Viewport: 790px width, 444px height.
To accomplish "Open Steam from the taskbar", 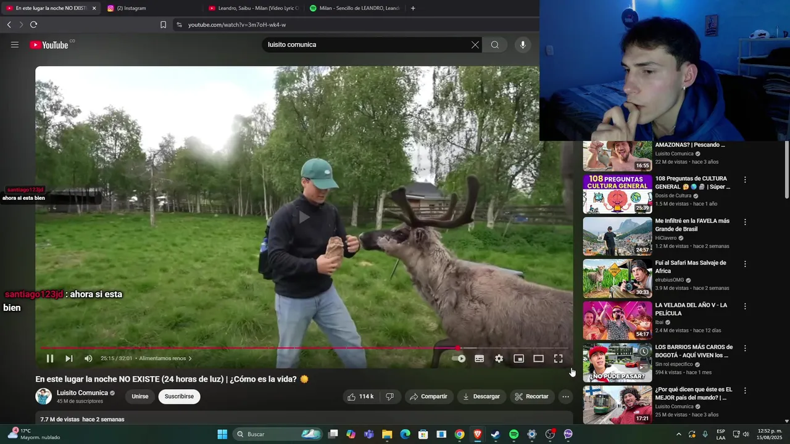I will tap(495, 434).
